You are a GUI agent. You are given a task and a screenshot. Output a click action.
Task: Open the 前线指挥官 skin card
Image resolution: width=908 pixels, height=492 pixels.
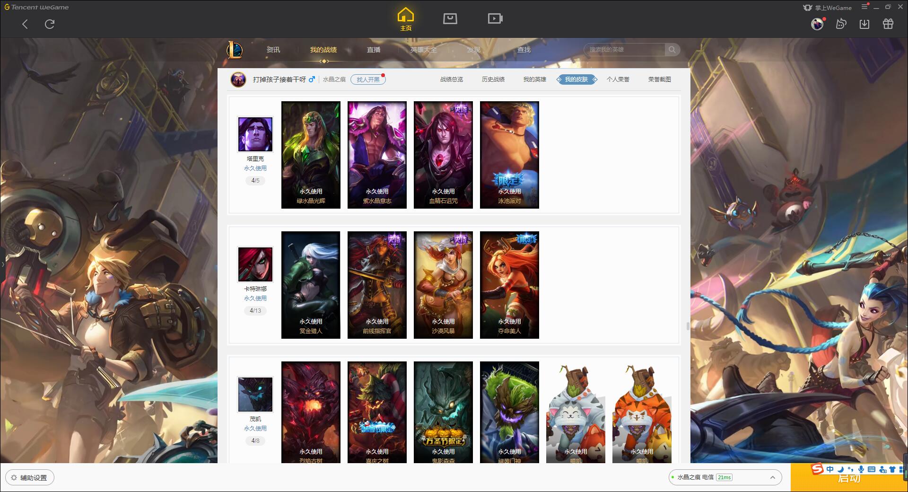click(377, 285)
